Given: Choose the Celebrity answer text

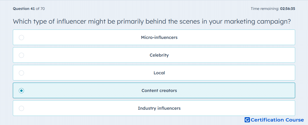Looking at the screenshot, I should [159, 55].
